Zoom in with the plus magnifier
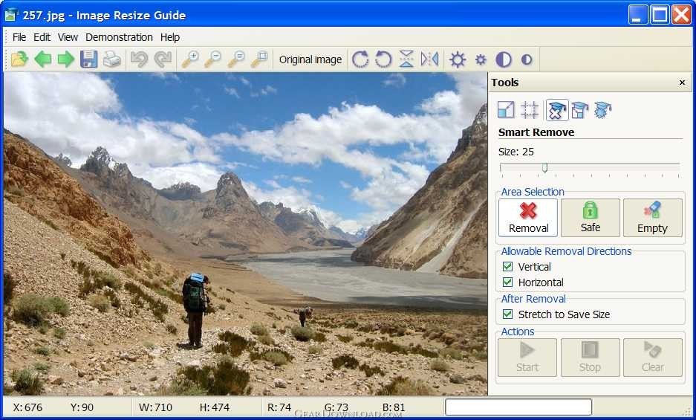 pos(190,59)
